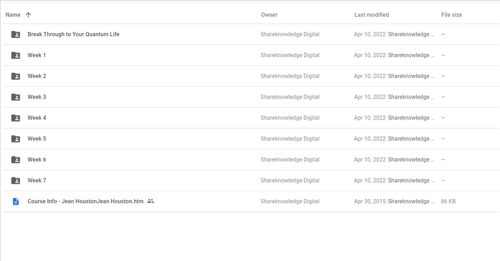Screen dimensions: 500x261
Task: Open the Week 3 folder
Action: 37,97
